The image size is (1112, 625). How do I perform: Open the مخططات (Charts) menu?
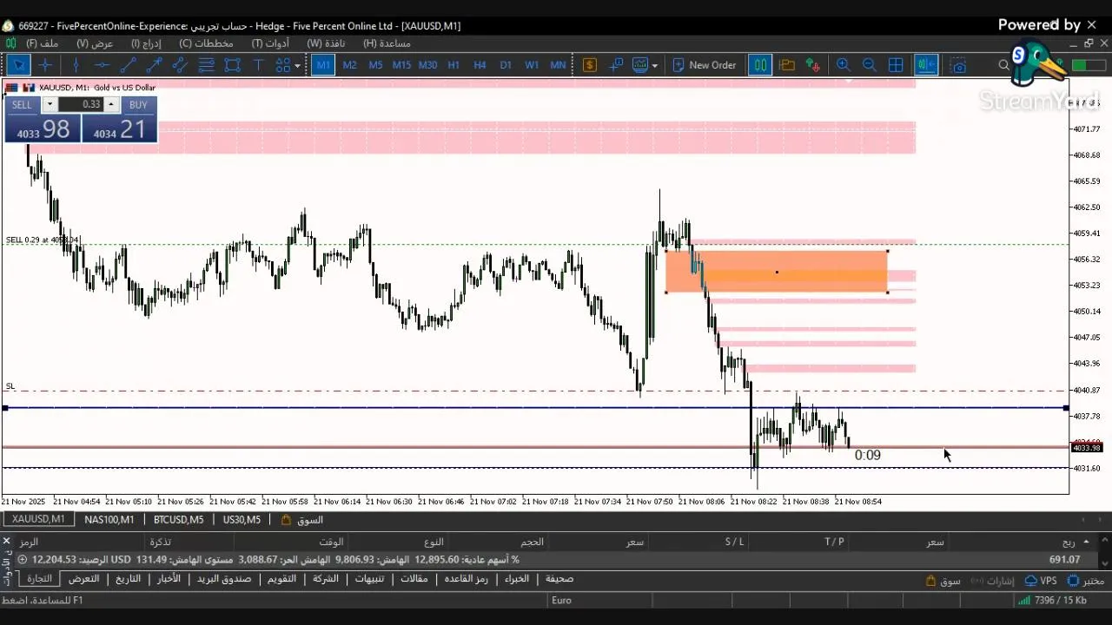(x=206, y=43)
